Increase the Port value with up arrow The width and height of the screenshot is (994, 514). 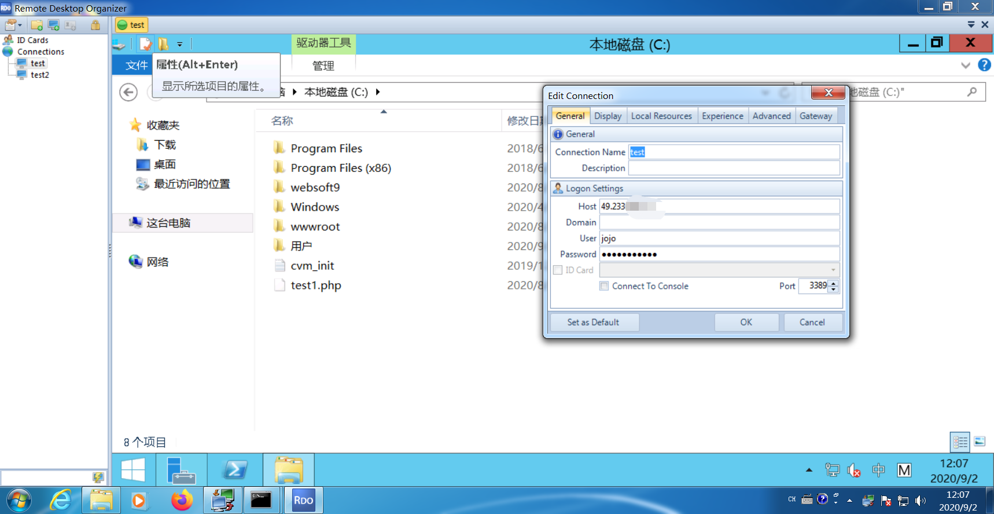tap(833, 283)
